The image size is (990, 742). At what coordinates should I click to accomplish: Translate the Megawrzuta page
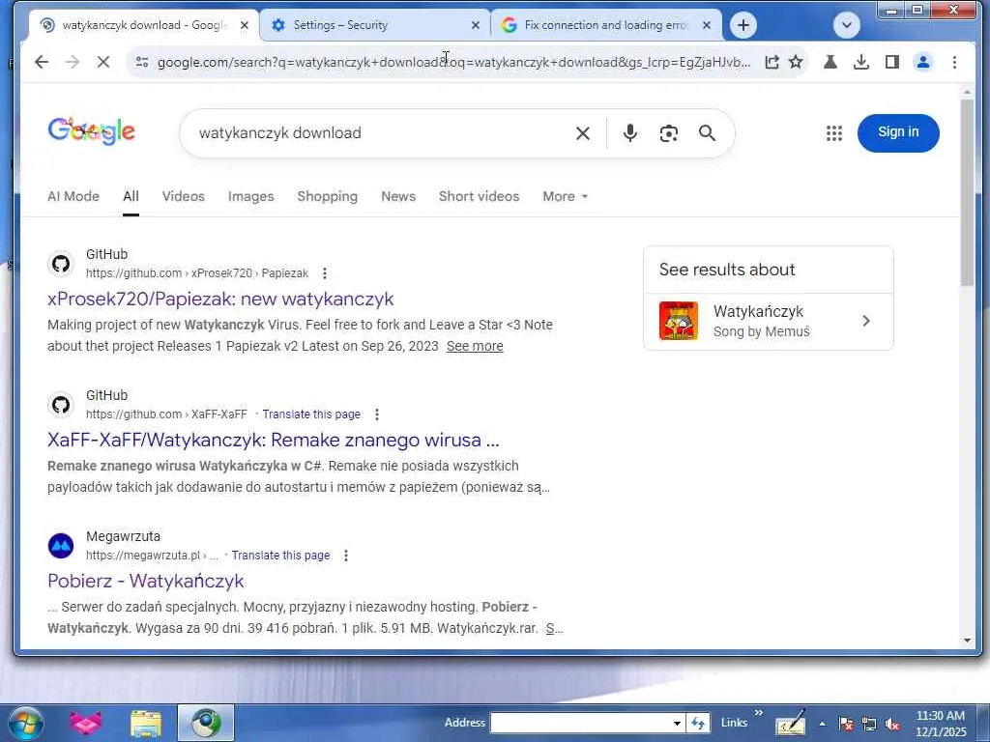point(280,556)
